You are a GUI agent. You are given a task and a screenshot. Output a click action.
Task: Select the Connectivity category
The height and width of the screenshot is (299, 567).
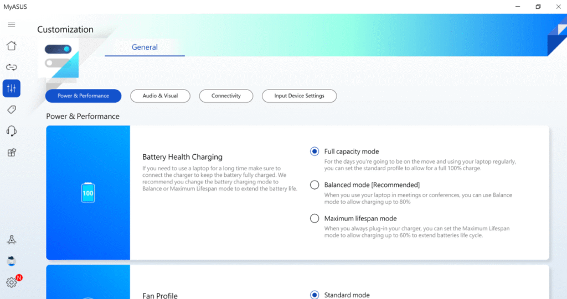226,96
